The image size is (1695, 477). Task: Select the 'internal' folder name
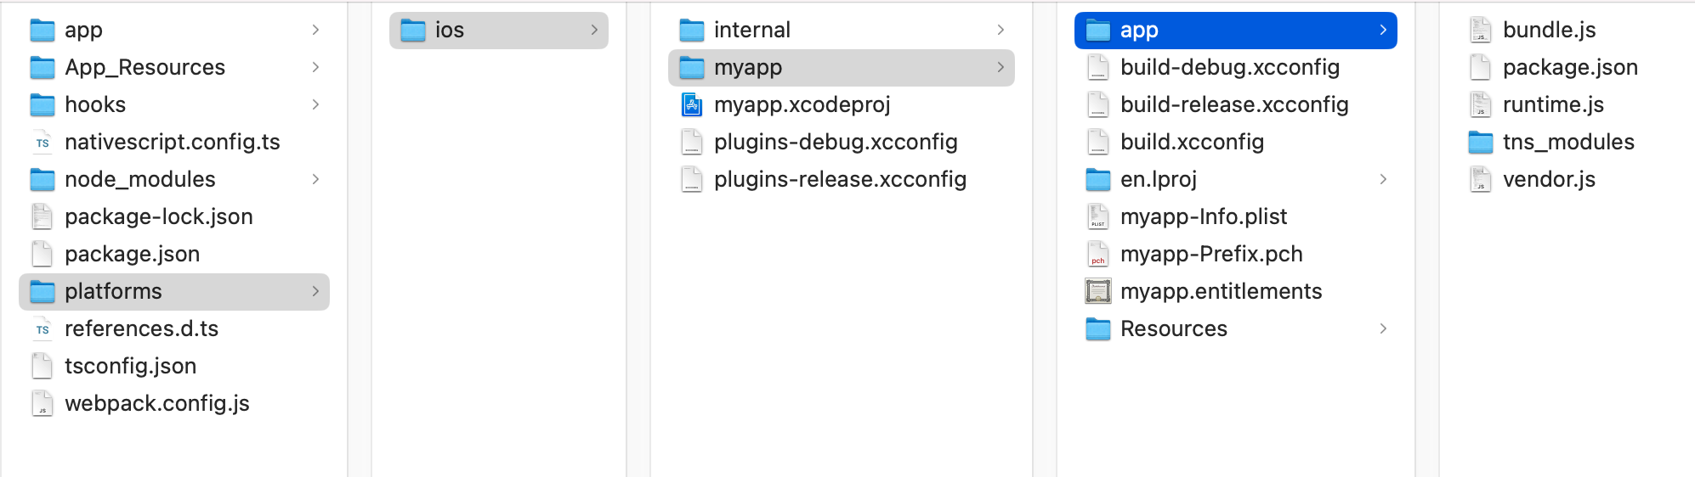[752, 30]
